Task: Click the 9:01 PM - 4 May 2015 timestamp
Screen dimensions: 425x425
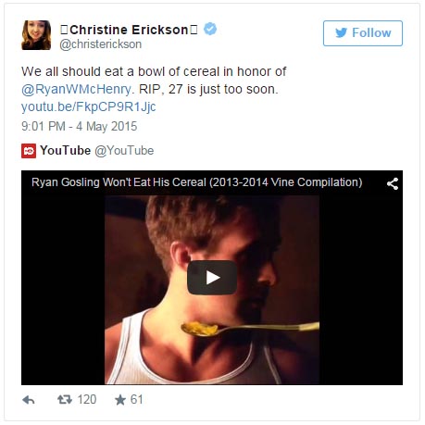Action: point(80,126)
